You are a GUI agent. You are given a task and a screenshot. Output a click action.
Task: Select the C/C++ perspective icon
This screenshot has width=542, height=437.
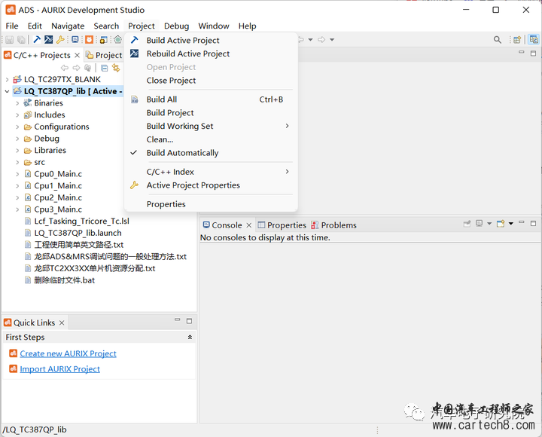534,39
